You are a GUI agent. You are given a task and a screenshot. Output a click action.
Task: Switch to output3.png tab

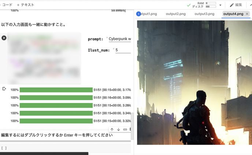click(204, 14)
